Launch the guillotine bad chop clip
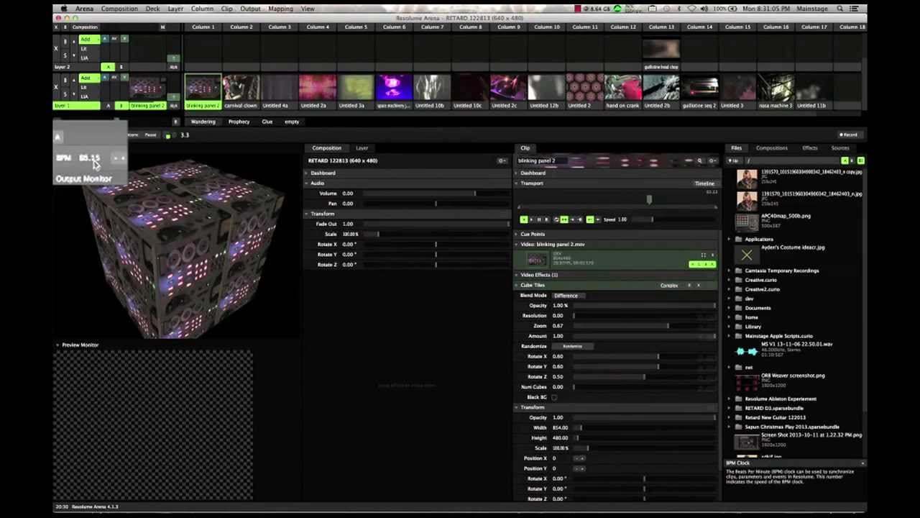This screenshot has height=518, width=920. (661, 50)
